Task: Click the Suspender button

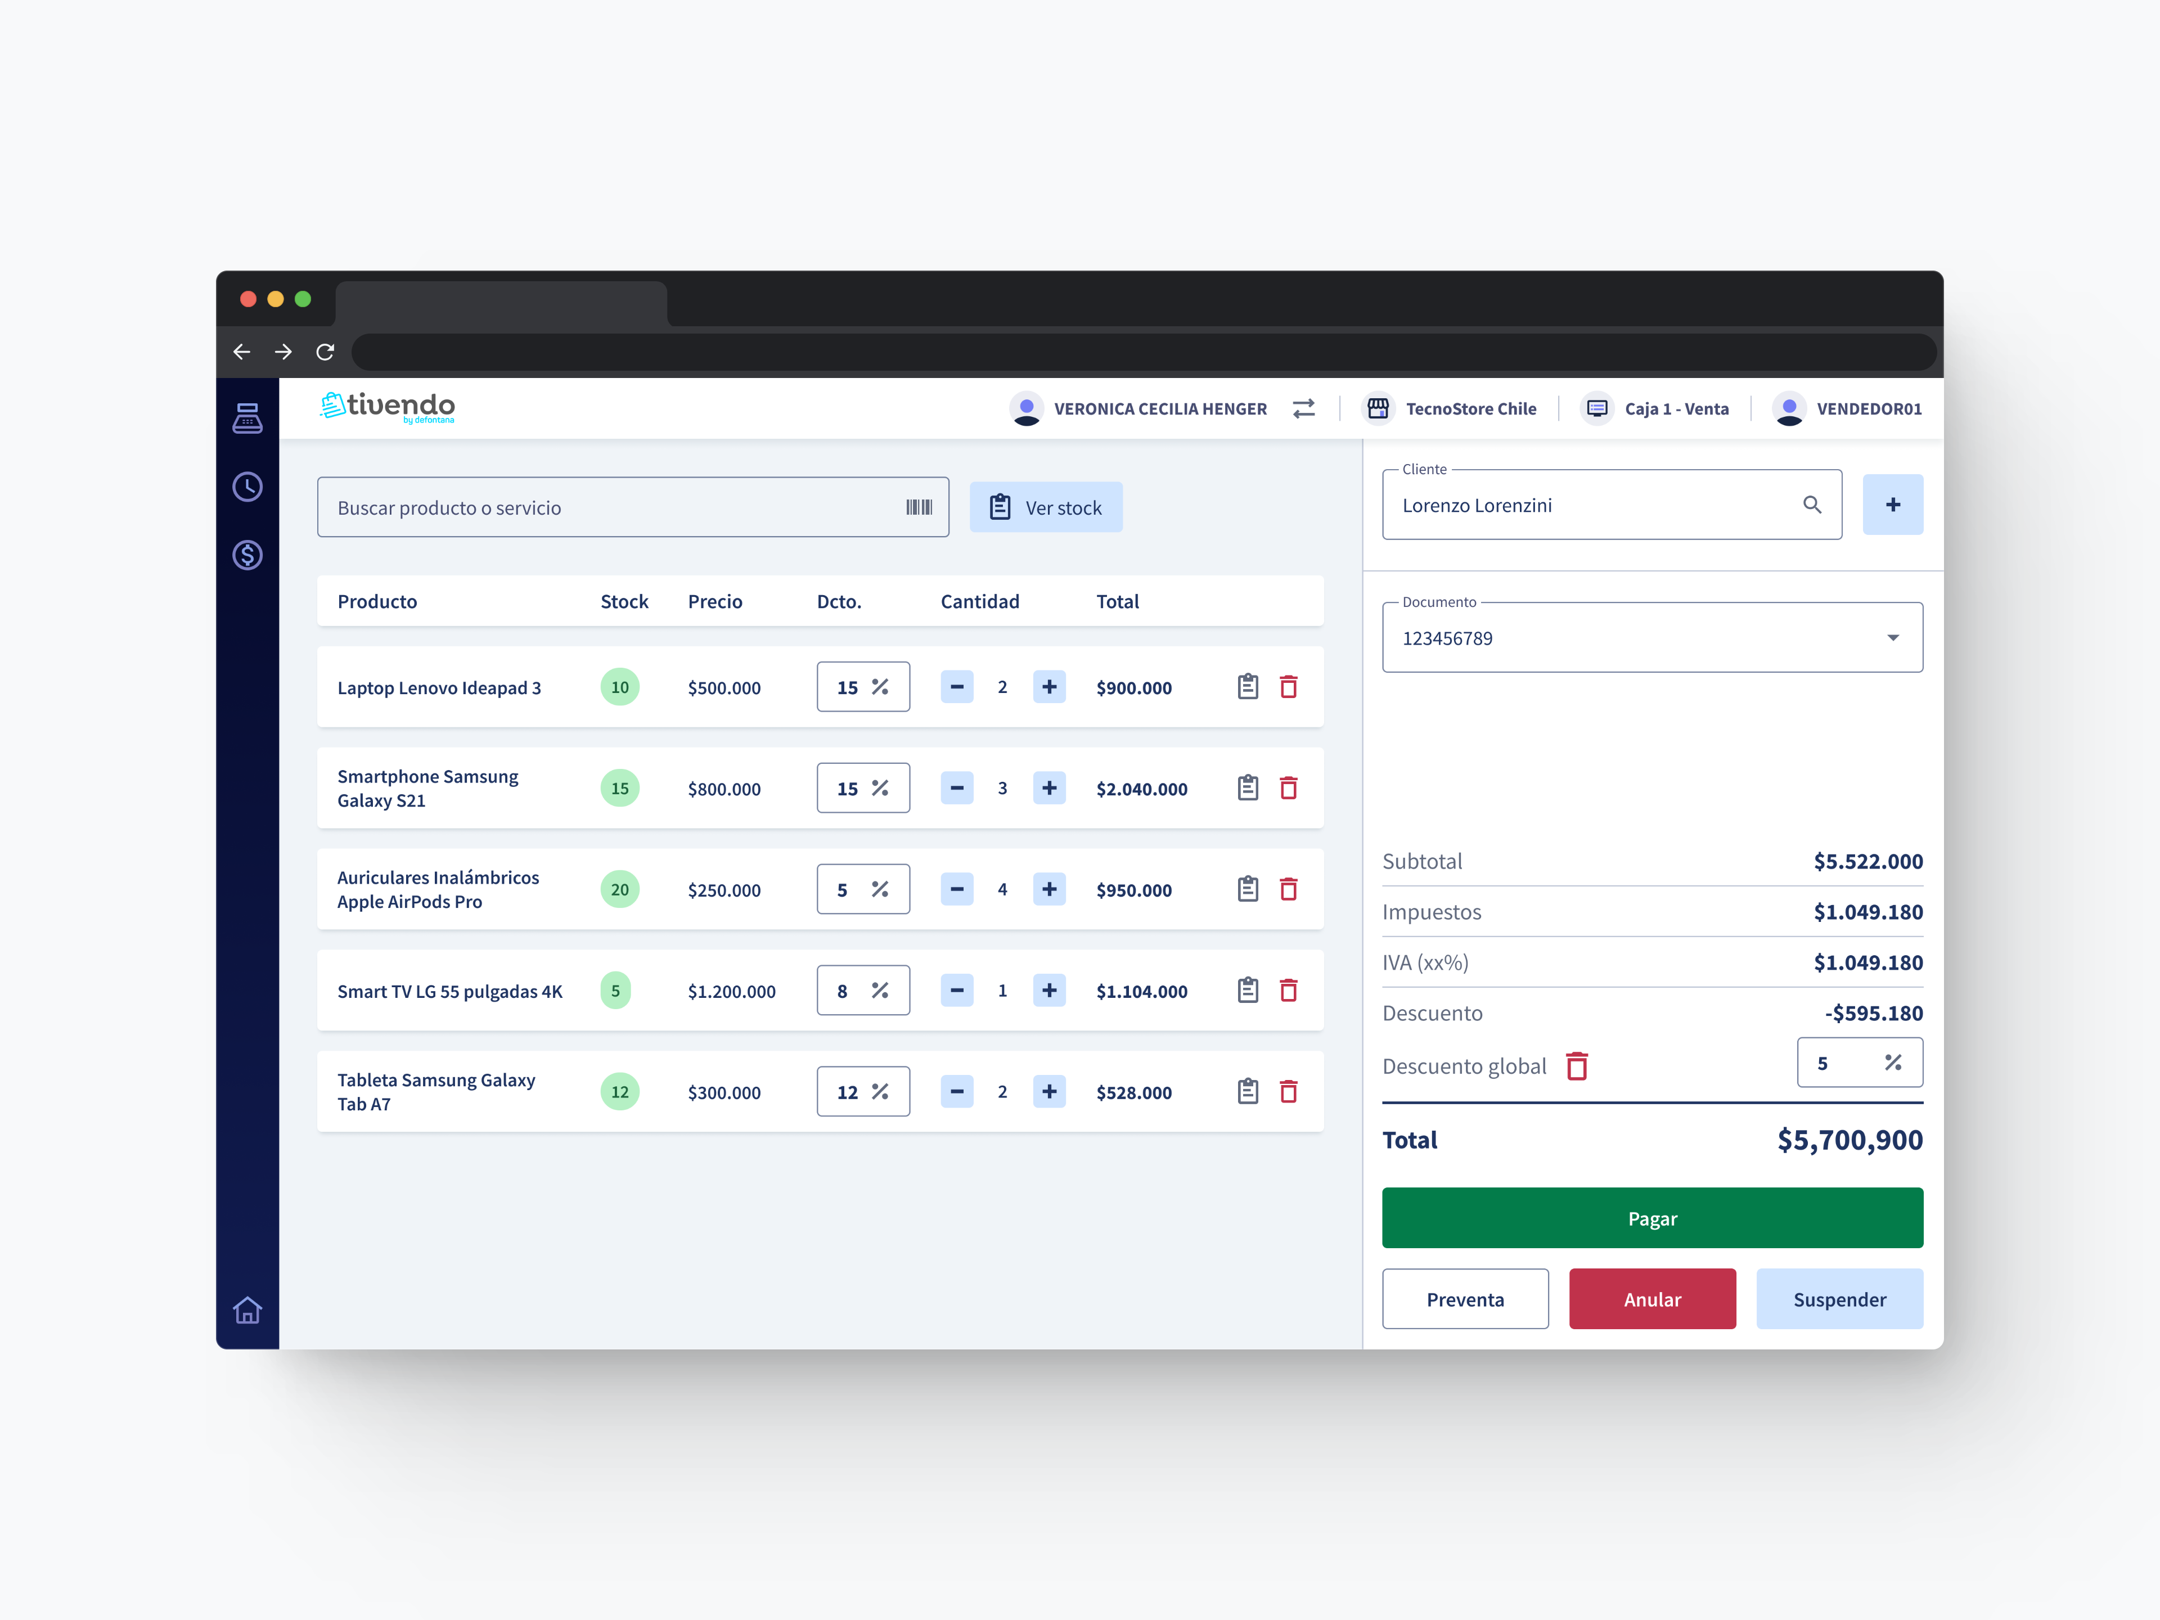Action: pyautogui.click(x=1840, y=1299)
